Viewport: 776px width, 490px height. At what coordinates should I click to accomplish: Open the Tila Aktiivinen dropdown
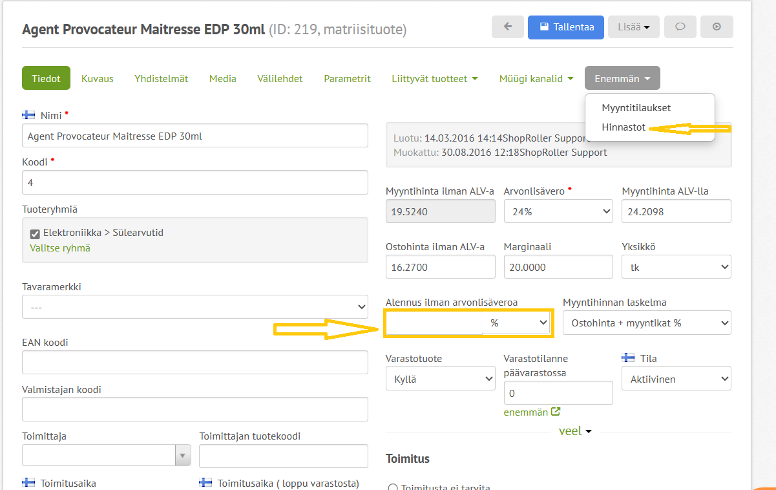pyautogui.click(x=676, y=379)
